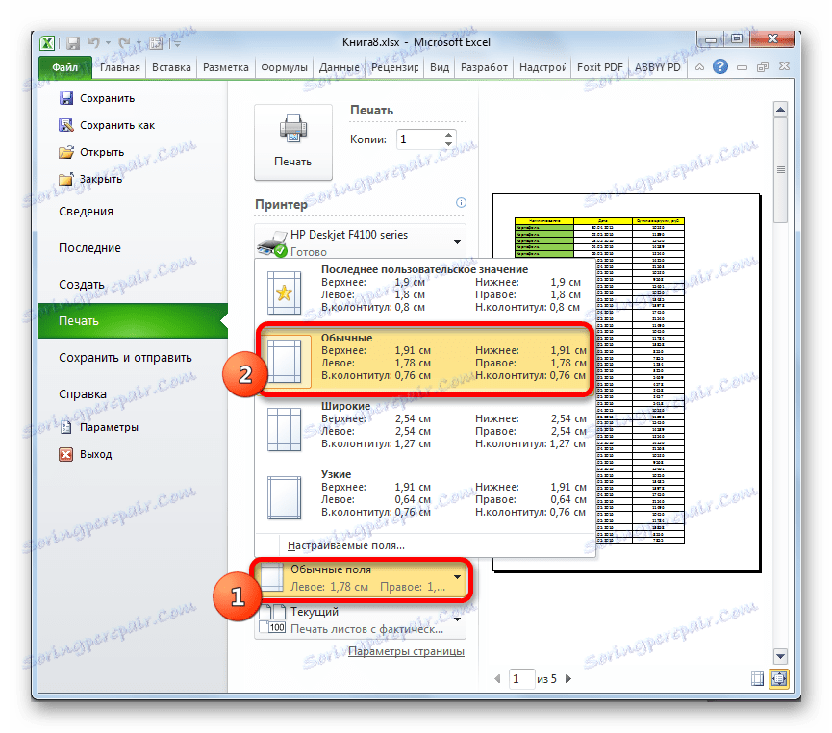Select the Узкие margins preset
832x733 pixels.
pyautogui.click(x=424, y=493)
